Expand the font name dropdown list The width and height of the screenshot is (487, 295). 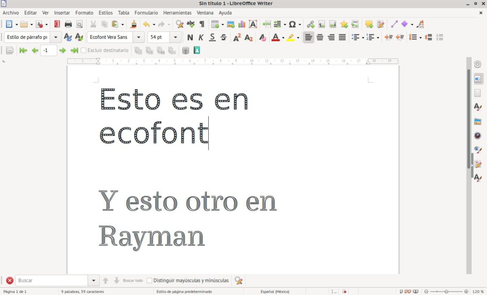click(x=139, y=37)
